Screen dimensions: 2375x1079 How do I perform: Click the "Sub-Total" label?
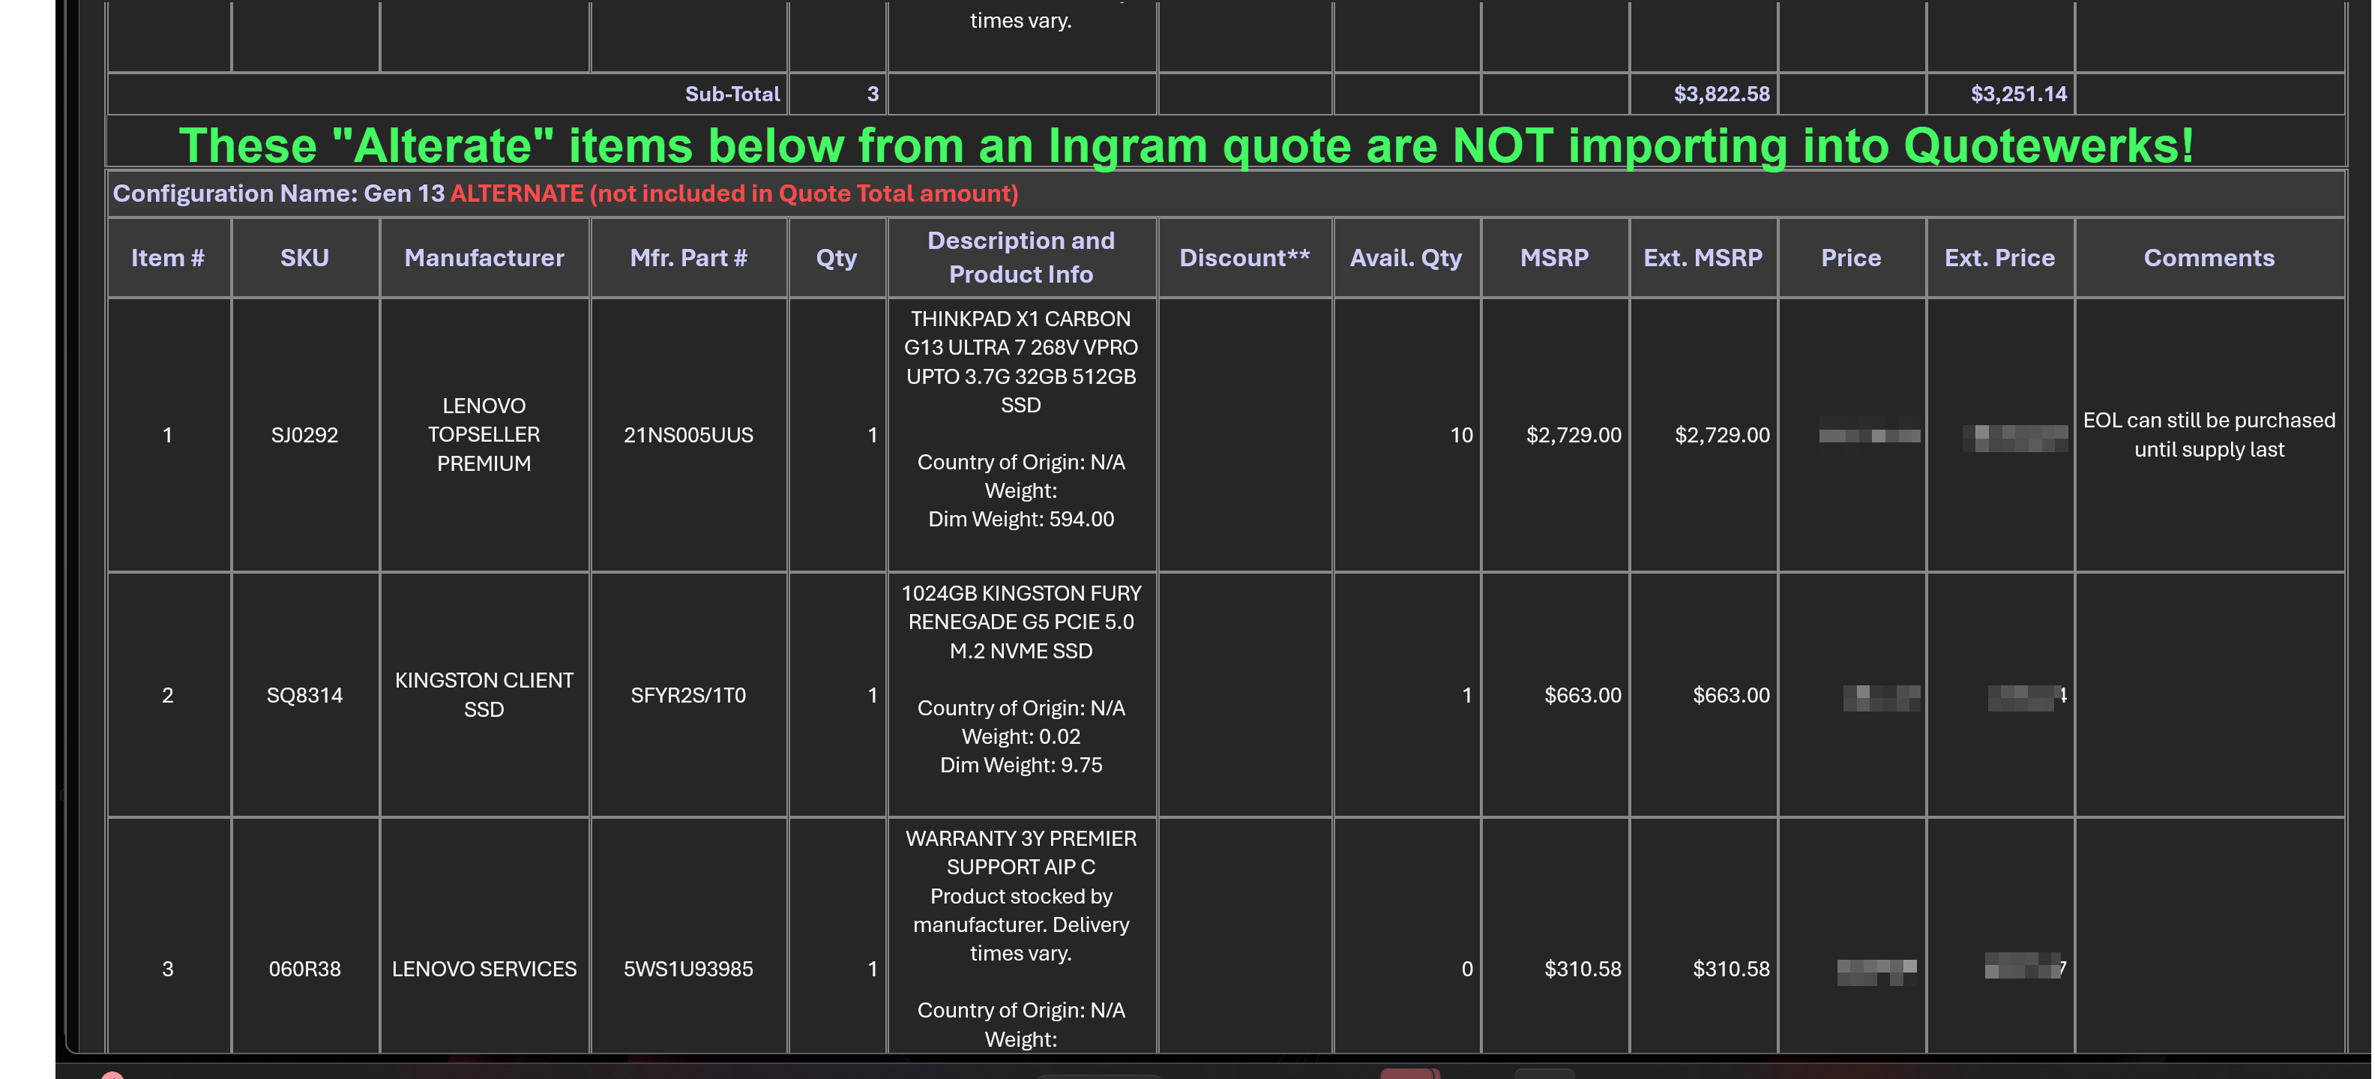(x=732, y=93)
